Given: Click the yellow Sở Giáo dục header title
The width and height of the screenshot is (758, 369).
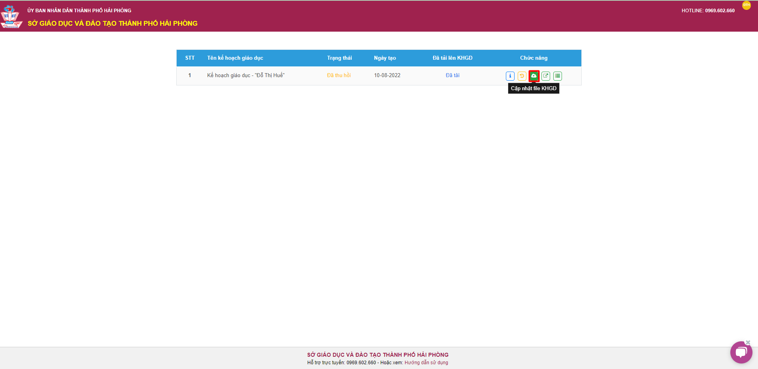Looking at the screenshot, I should pos(112,23).
